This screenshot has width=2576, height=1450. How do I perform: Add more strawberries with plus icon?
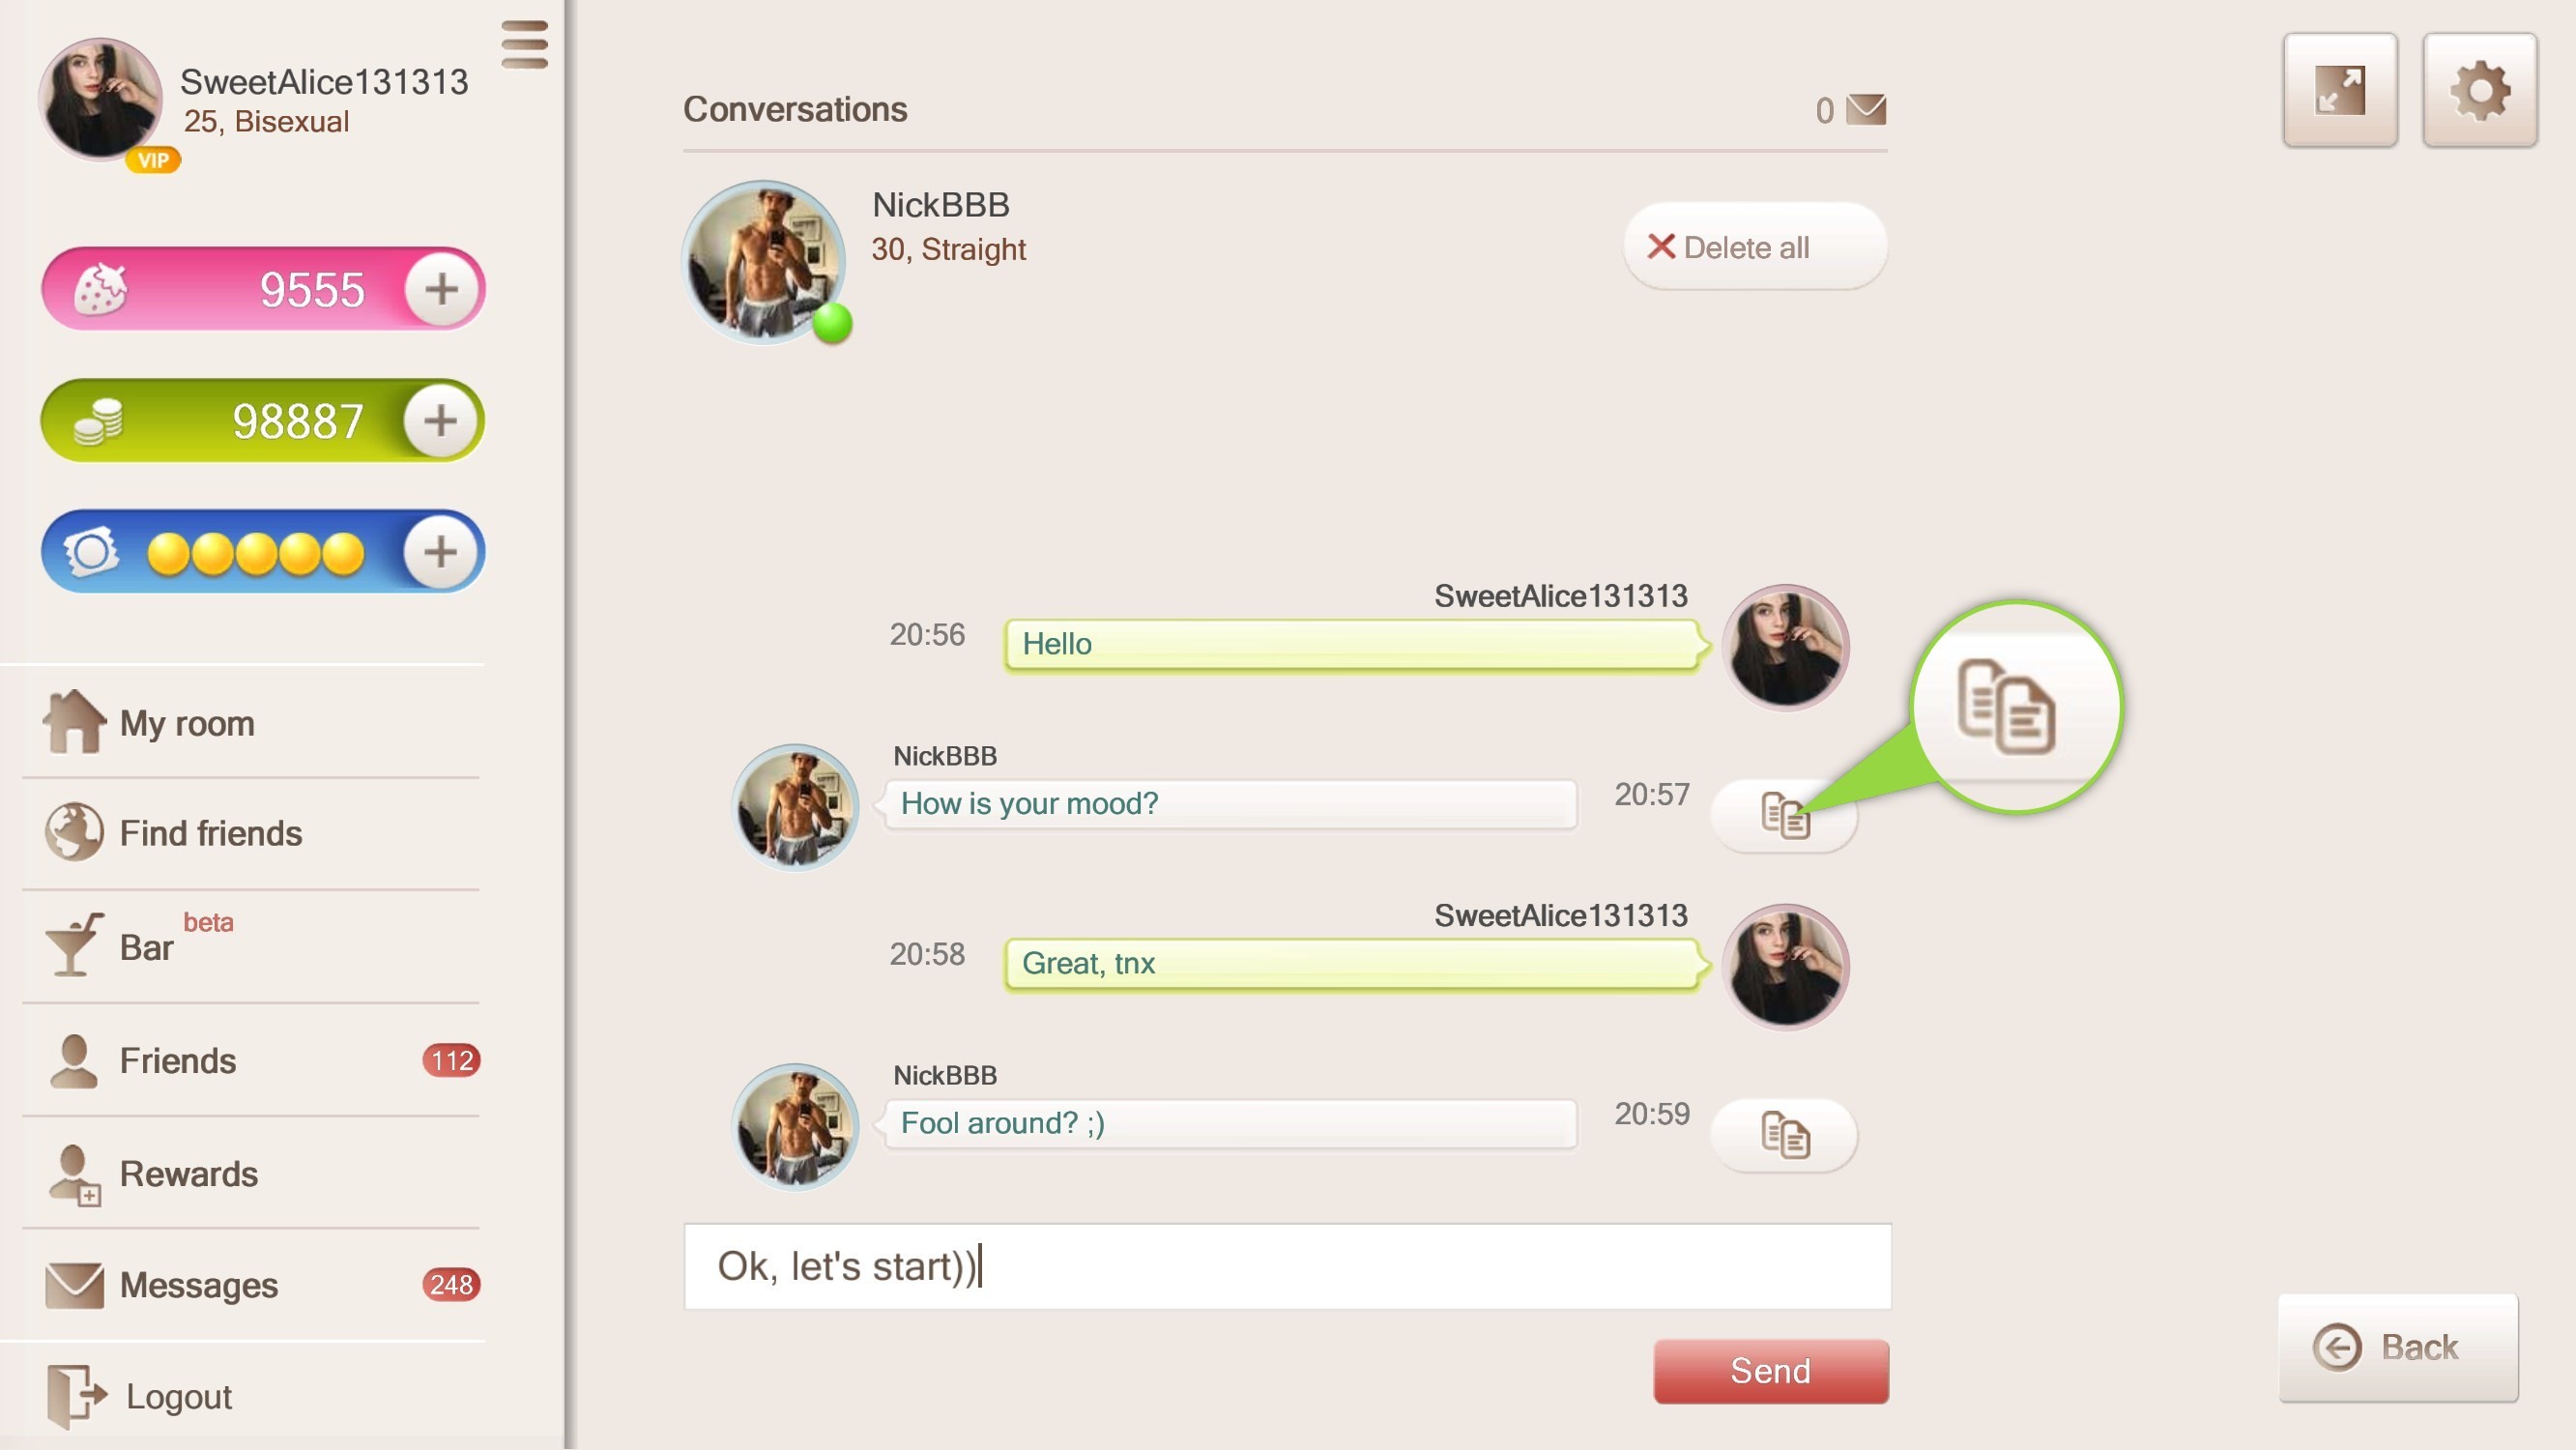tap(441, 290)
